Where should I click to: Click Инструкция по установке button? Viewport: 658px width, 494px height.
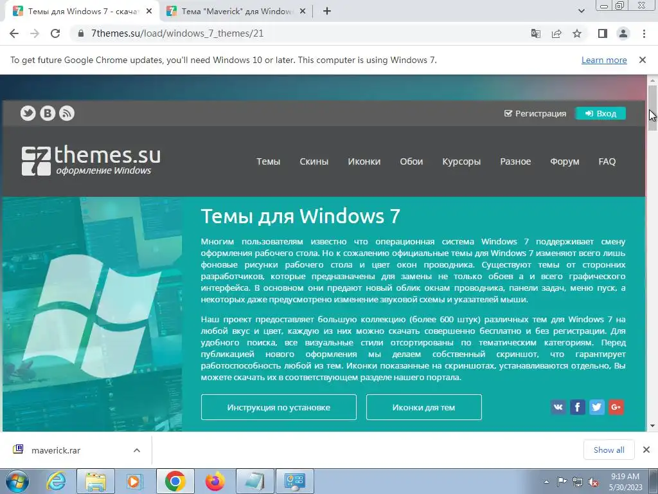(x=279, y=407)
